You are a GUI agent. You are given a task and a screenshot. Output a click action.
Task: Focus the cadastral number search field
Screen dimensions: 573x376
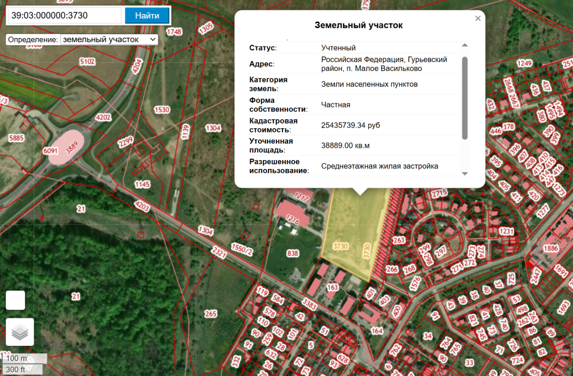pos(63,15)
